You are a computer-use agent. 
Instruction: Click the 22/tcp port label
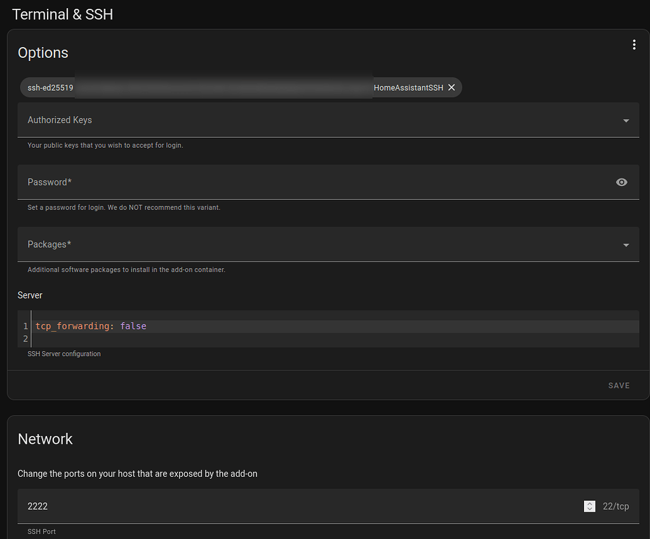(x=616, y=506)
